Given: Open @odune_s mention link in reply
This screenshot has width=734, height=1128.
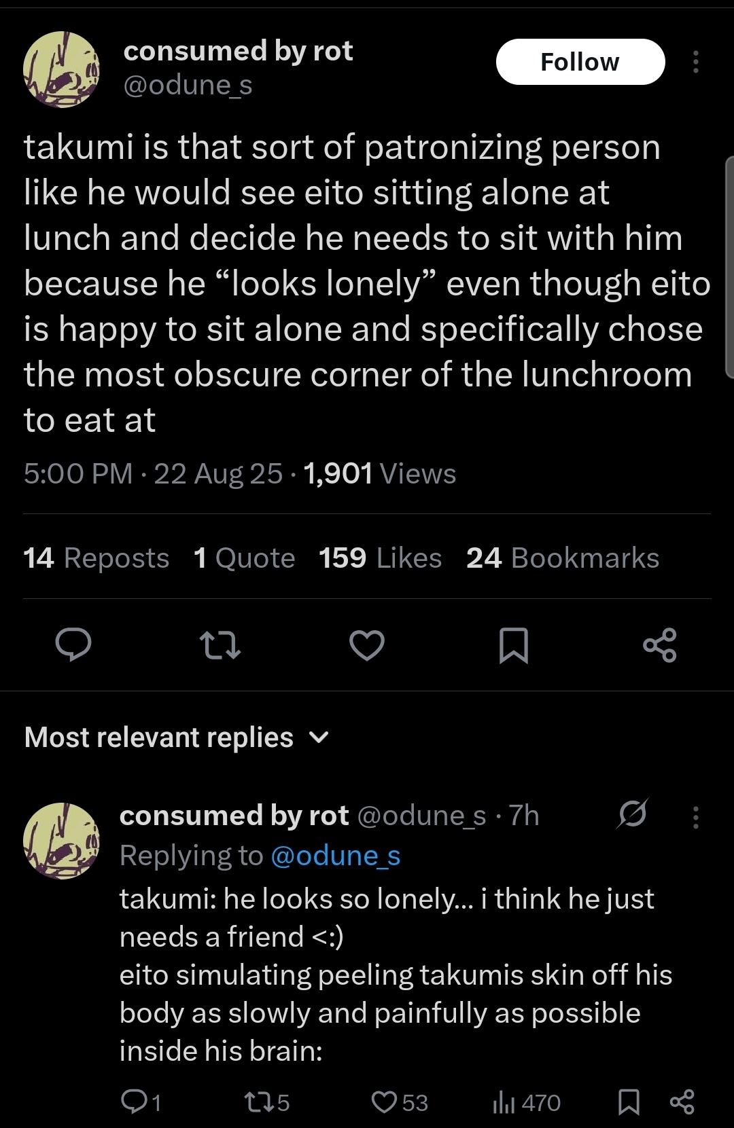Looking at the screenshot, I should pyautogui.click(x=336, y=856).
